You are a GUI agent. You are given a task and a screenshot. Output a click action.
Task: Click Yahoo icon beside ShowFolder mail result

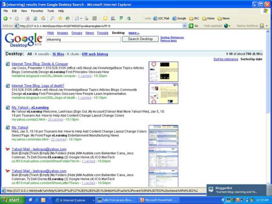pyautogui.click(x=8, y=149)
